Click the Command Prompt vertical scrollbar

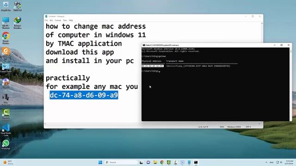click(291, 84)
